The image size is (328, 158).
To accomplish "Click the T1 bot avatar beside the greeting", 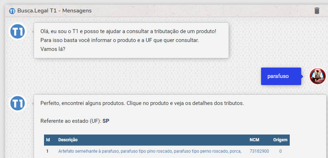I will 18,31.
